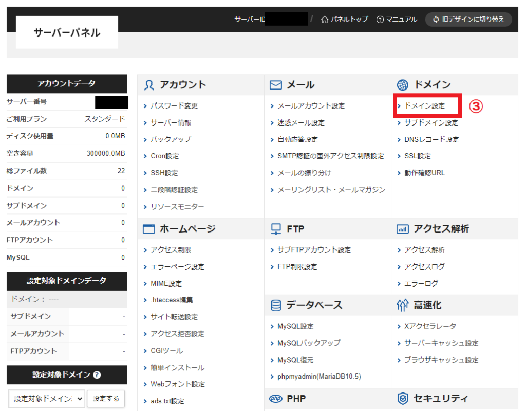Open ドメイン設定 link
526x411 pixels.
click(x=424, y=106)
